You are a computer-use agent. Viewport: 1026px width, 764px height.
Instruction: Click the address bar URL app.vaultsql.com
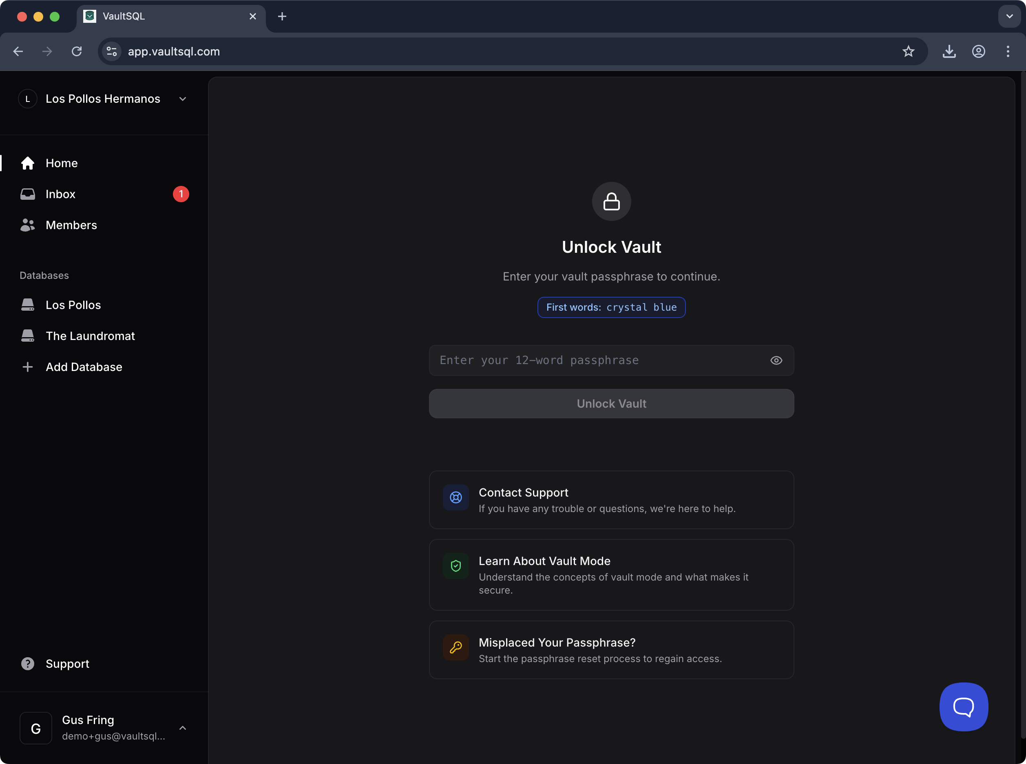(174, 51)
